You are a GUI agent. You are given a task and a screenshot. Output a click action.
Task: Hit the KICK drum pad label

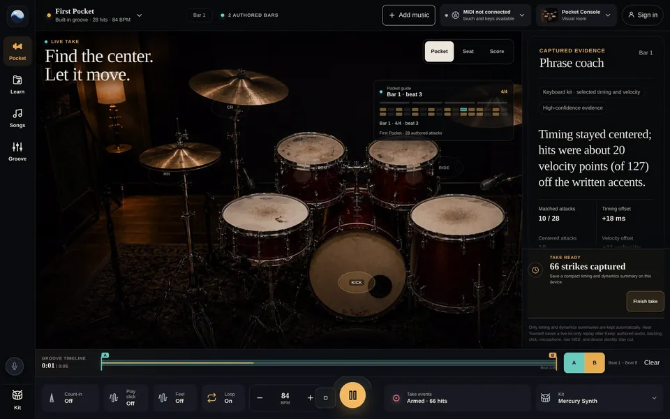pos(357,282)
